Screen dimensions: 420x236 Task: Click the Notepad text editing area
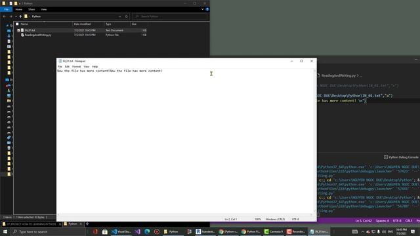point(185,141)
